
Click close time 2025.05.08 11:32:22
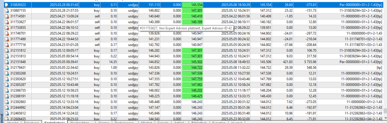[236, 68]
